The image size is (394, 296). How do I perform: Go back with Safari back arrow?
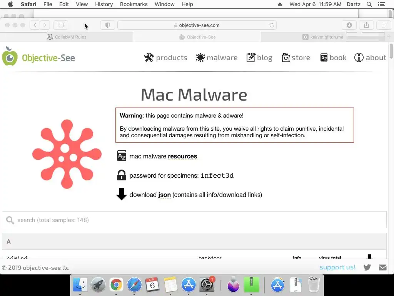(35, 25)
